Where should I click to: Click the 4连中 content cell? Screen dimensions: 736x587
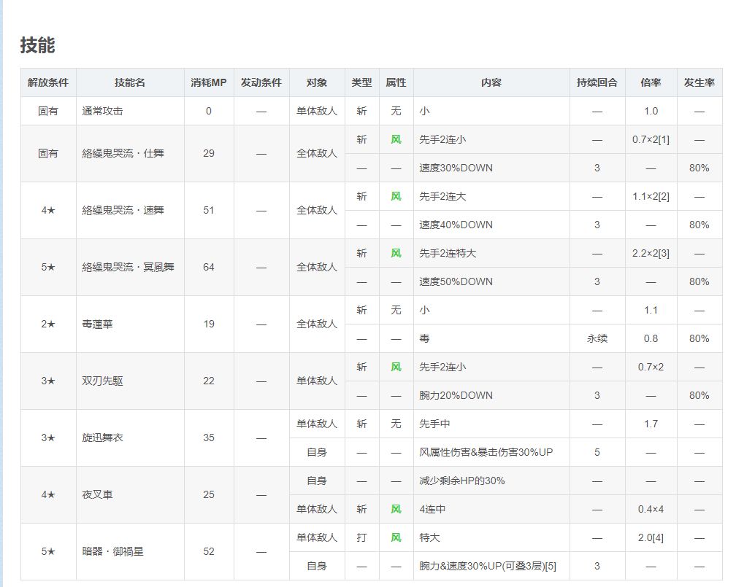coord(491,509)
